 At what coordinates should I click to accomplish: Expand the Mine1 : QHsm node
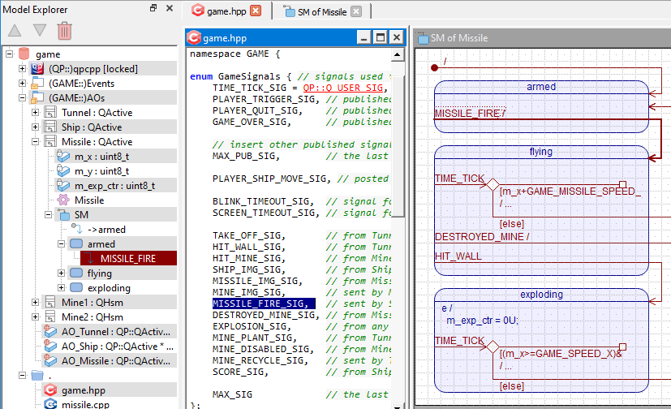point(36,303)
